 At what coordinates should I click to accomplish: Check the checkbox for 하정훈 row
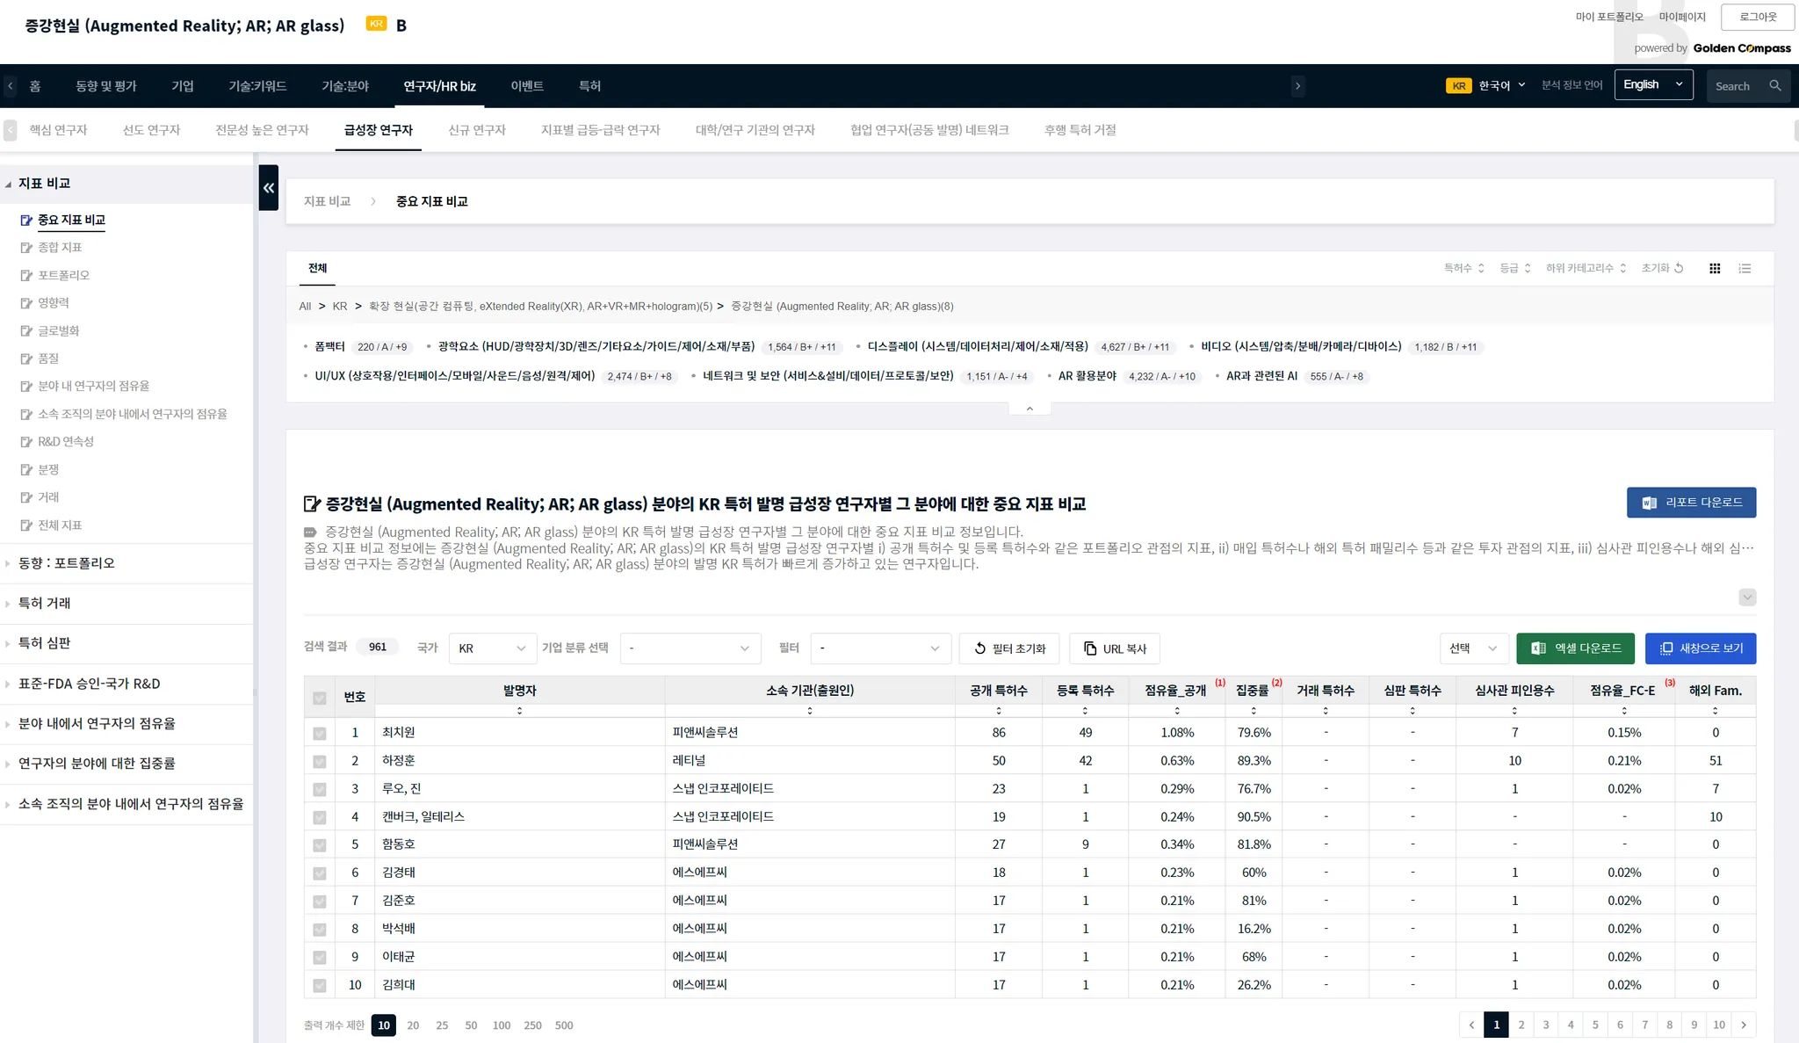point(319,761)
